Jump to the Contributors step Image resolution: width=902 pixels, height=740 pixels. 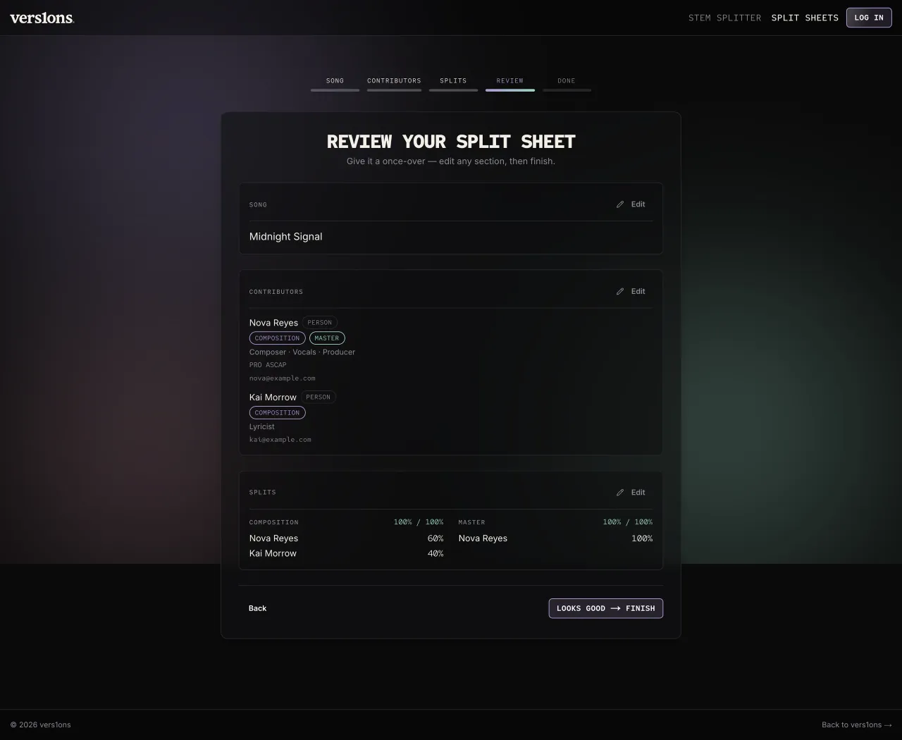coord(394,82)
